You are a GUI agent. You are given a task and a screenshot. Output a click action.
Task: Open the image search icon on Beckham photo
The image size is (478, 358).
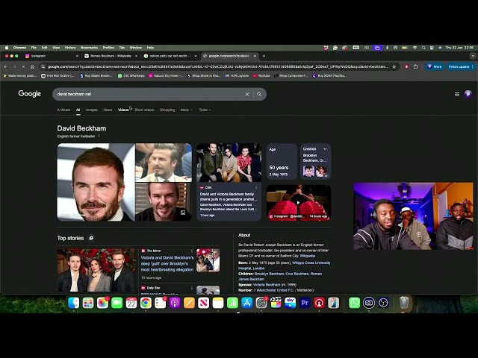(183, 213)
